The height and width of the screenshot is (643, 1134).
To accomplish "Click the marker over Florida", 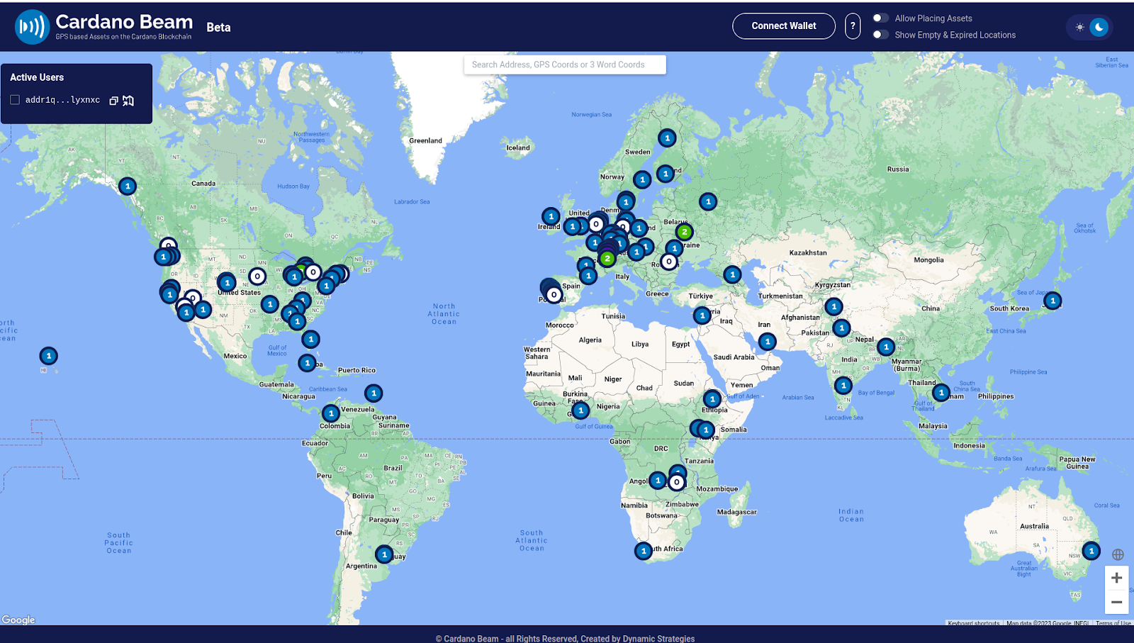I will tap(310, 340).
